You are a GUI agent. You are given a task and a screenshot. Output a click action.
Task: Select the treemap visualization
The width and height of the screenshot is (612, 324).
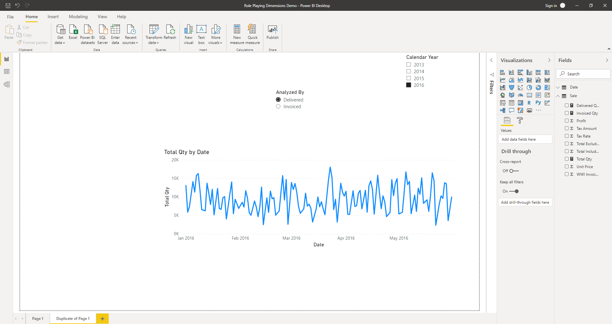point(547,88)
